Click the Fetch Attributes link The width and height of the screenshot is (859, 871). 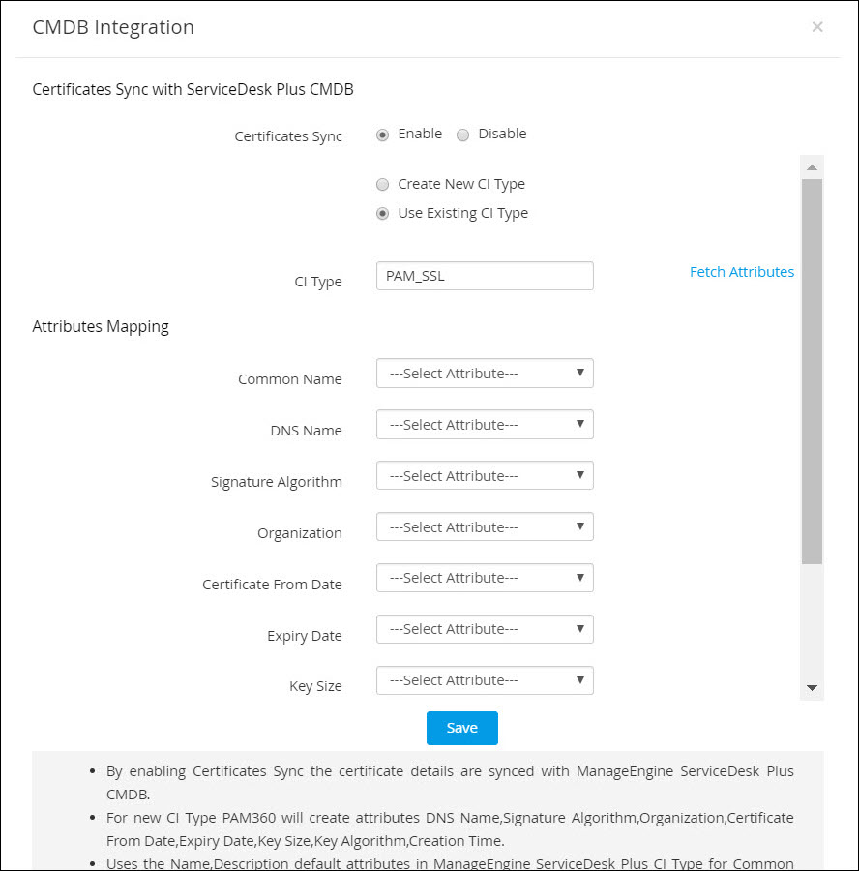click(741, 272)
